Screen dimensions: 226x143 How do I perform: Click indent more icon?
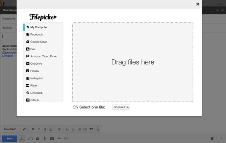(x=85, y=129)
